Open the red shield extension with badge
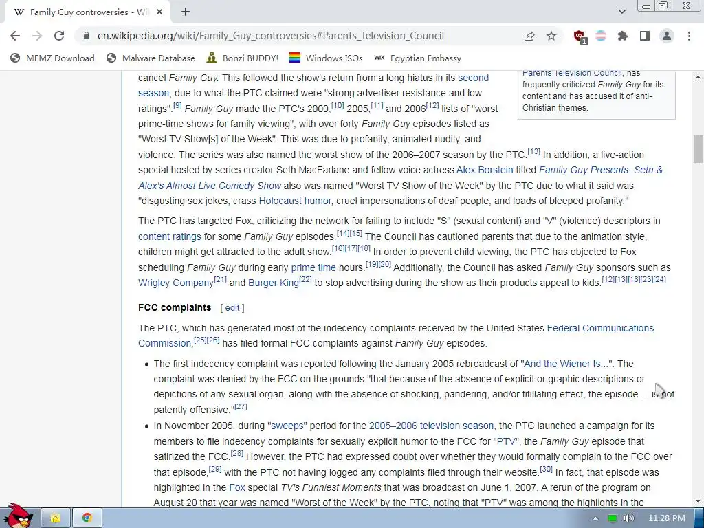The image size is (704, 528). 580,37
